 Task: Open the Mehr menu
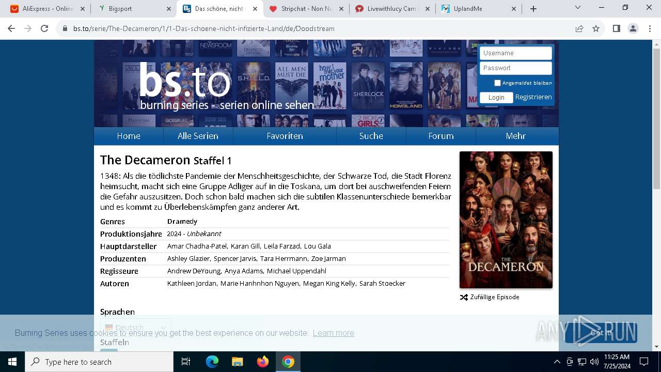click(516, 136)
